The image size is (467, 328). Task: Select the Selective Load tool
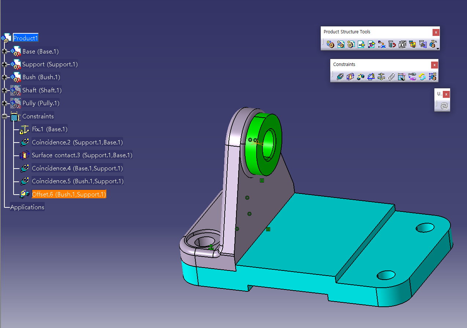(x=413, y=44)
